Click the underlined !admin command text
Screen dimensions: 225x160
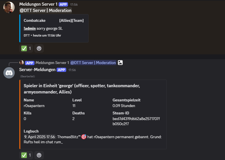30,29
